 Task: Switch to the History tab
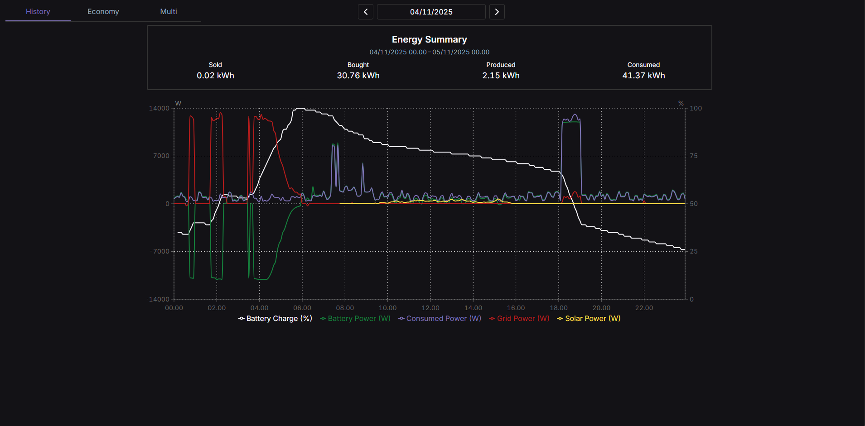[38, 11]
